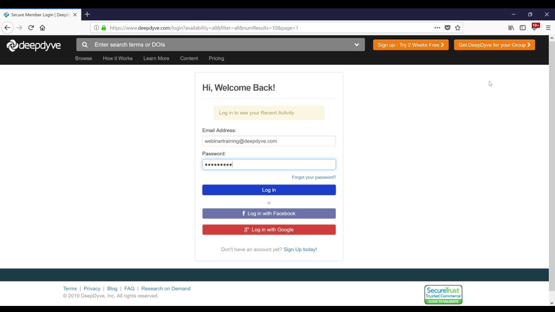Open page actions three-dot menu
The height and width of the screenshot is (312, 555).
point(437,28)
